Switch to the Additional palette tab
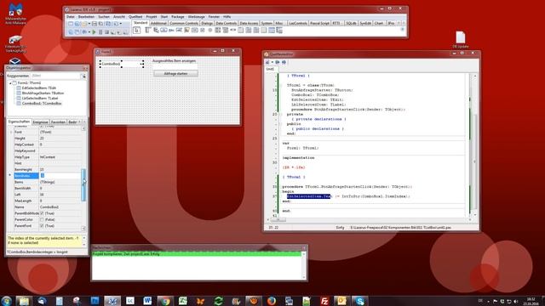This screenshot has height=306, width=545. pos(158,23)
